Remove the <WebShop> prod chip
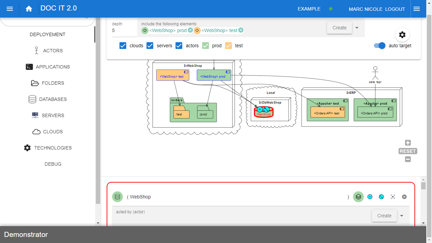 click(190, 30)
